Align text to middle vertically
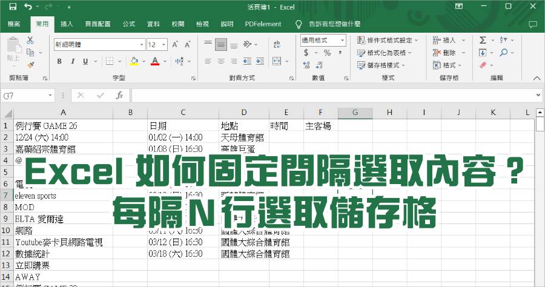Screen dimensions: 545x287 click(x=220, y=44)
